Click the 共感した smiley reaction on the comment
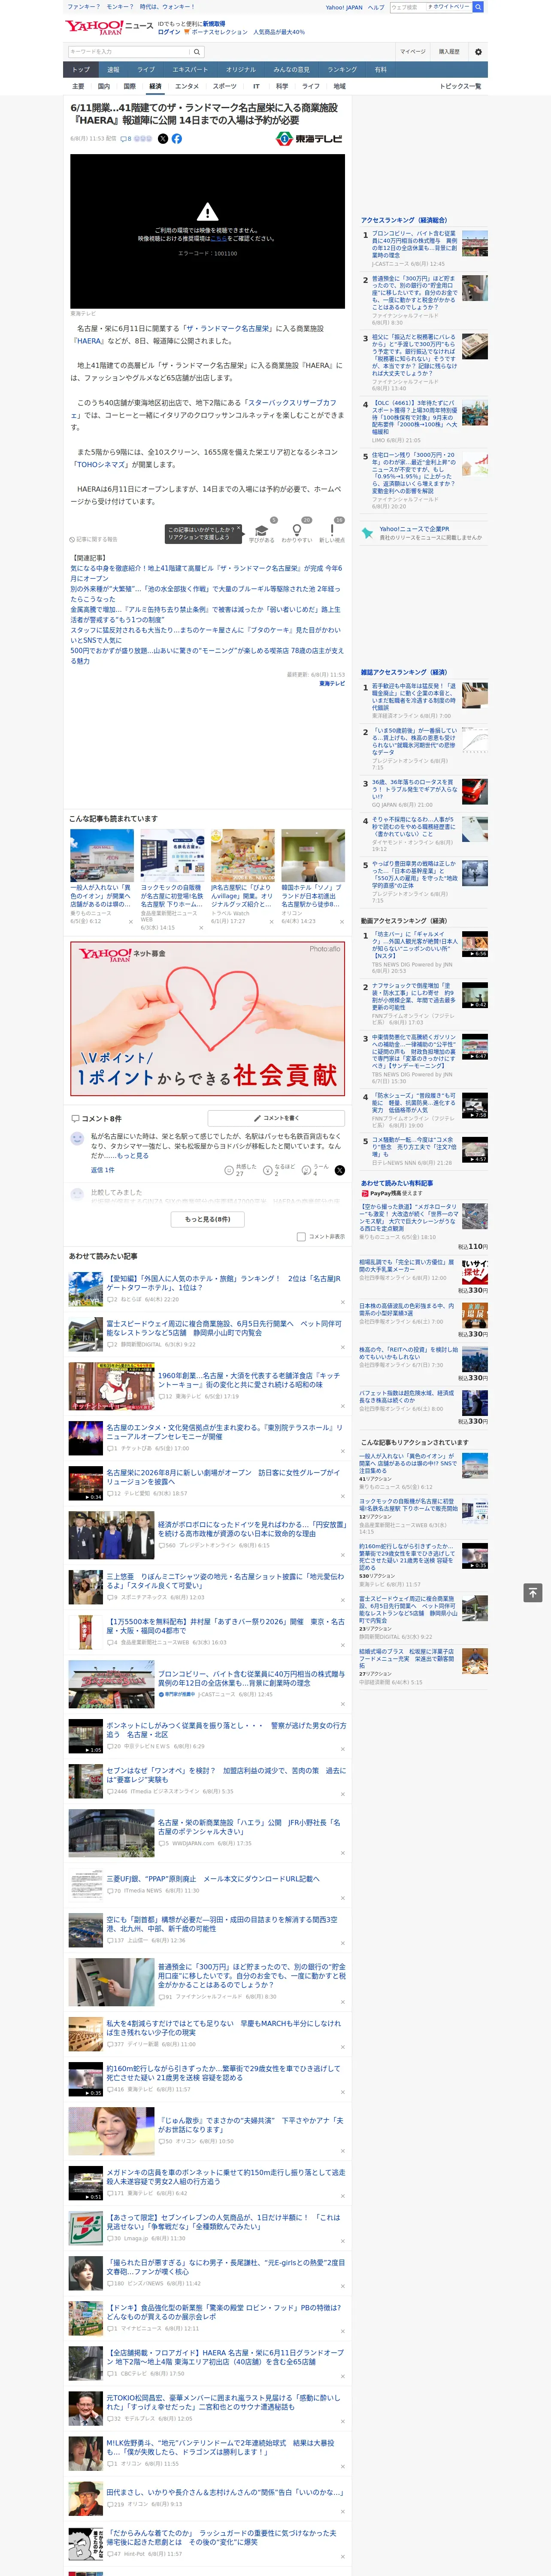551x2576 pixels. coord(229,1170)
